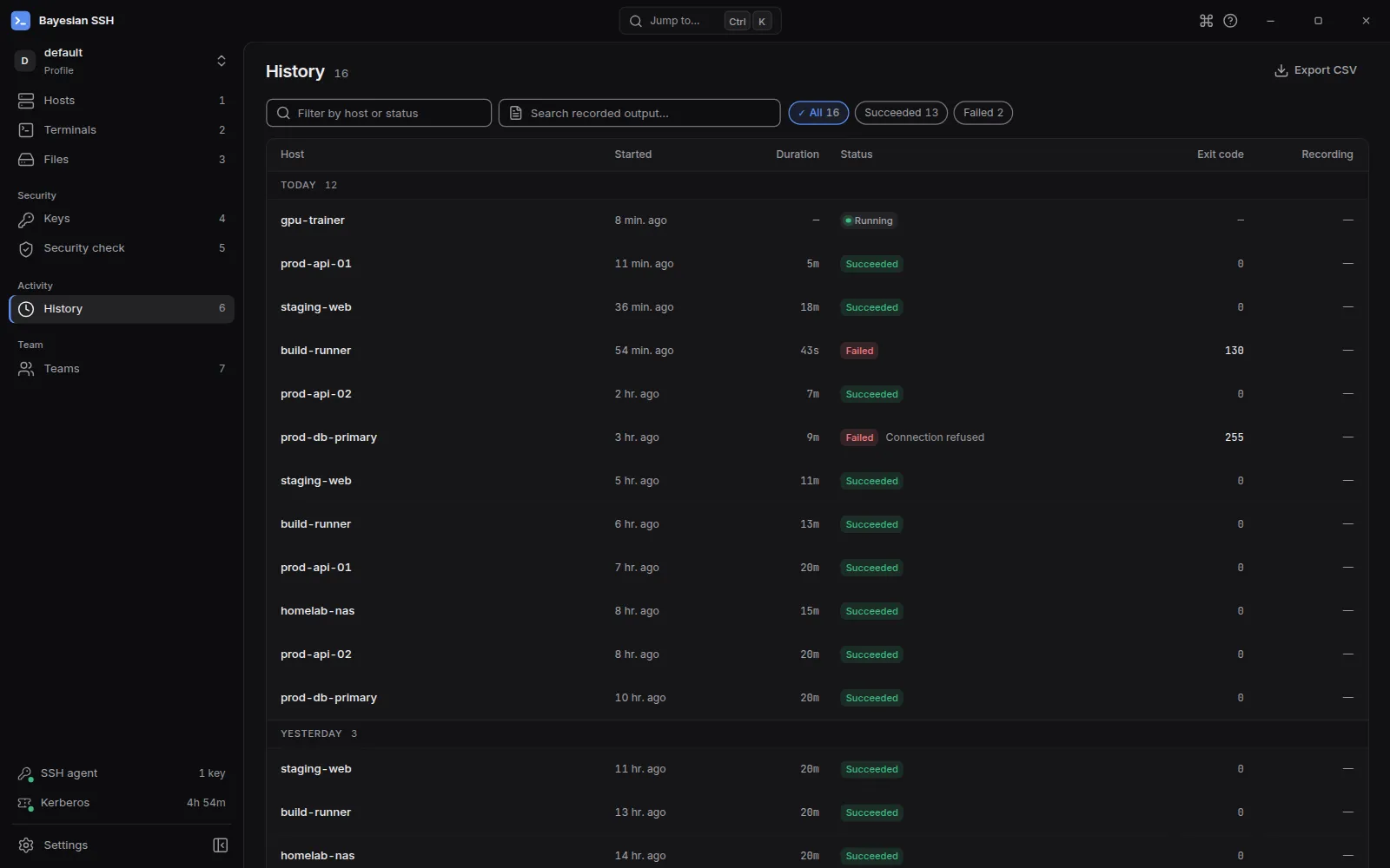Sort by the Host column header

tap(292, 155)
